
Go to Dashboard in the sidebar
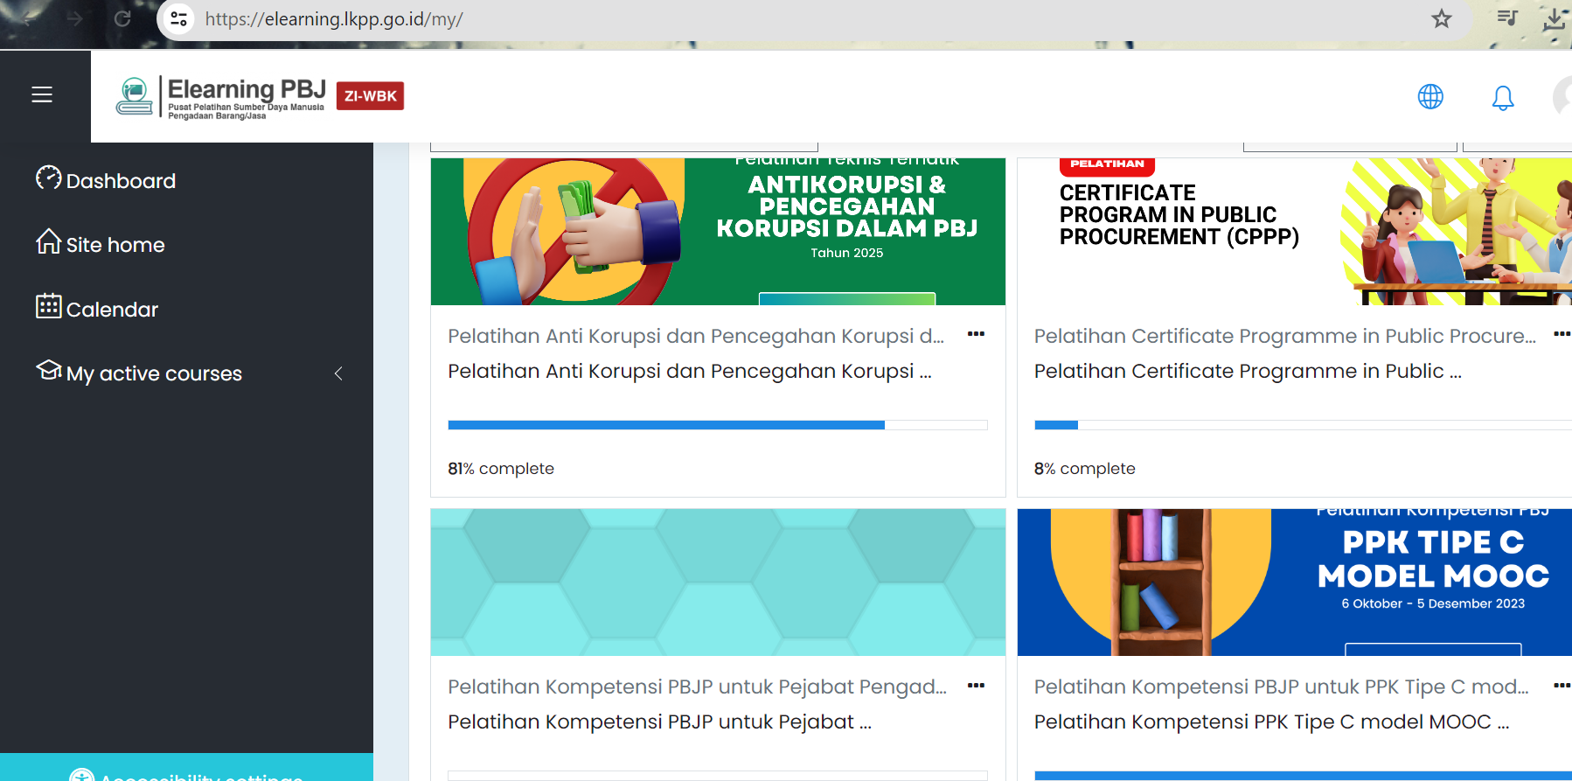pos(121,181)
